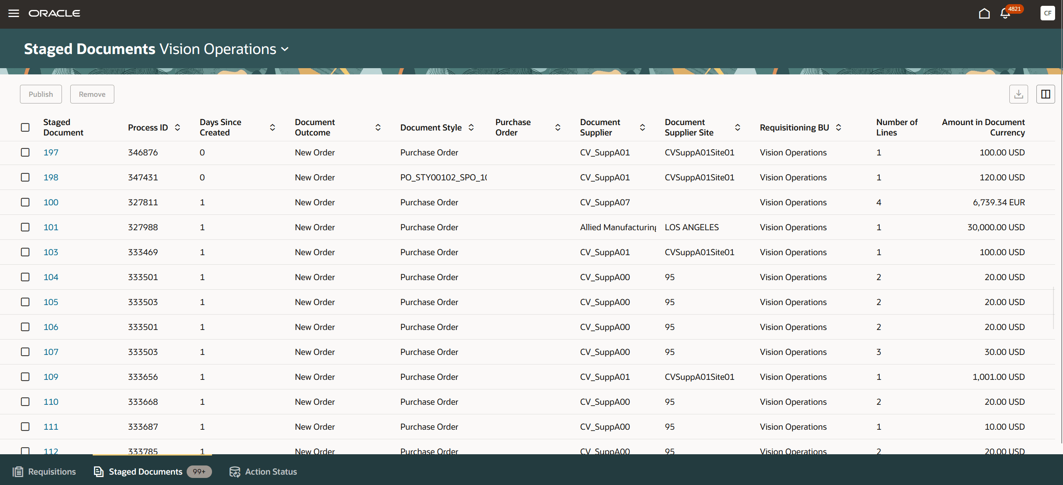Viewport: 1063px width, 485px height.
Task: Click the download/export table icon
Action: [1019, 94]
